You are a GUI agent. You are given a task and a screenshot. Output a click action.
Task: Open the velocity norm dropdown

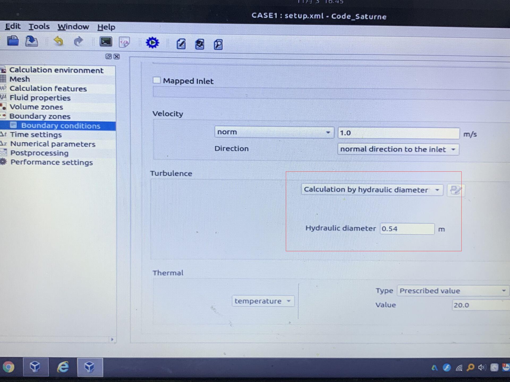click(274, 132)
